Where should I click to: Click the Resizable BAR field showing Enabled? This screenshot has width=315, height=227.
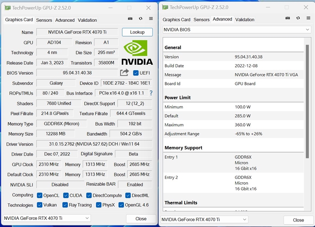[135, 184]
